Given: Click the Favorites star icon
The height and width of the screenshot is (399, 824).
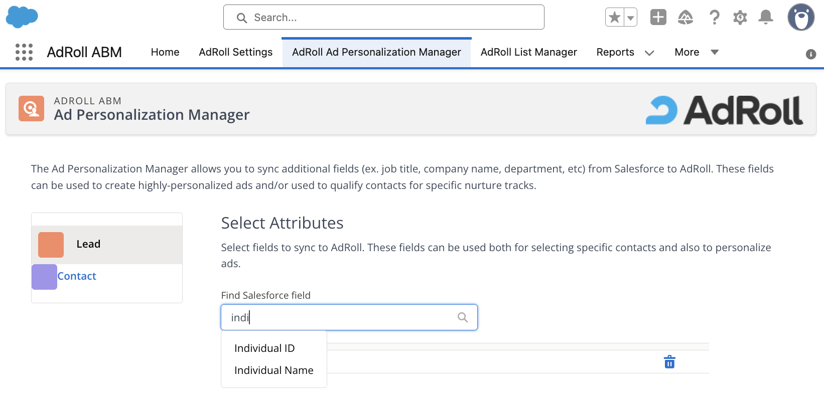Looking at the screenshot, I should 614,18.
